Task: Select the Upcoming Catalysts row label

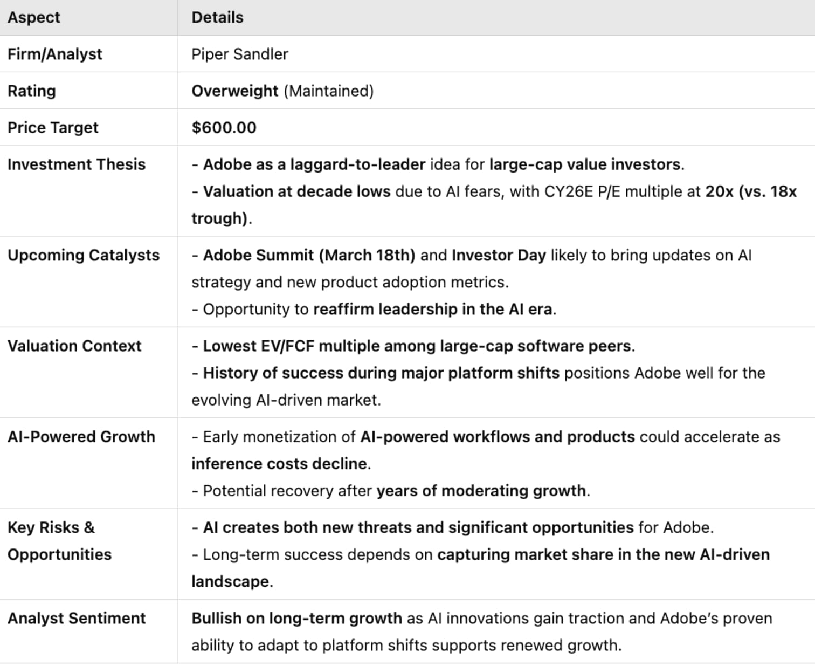Action: 84,255
